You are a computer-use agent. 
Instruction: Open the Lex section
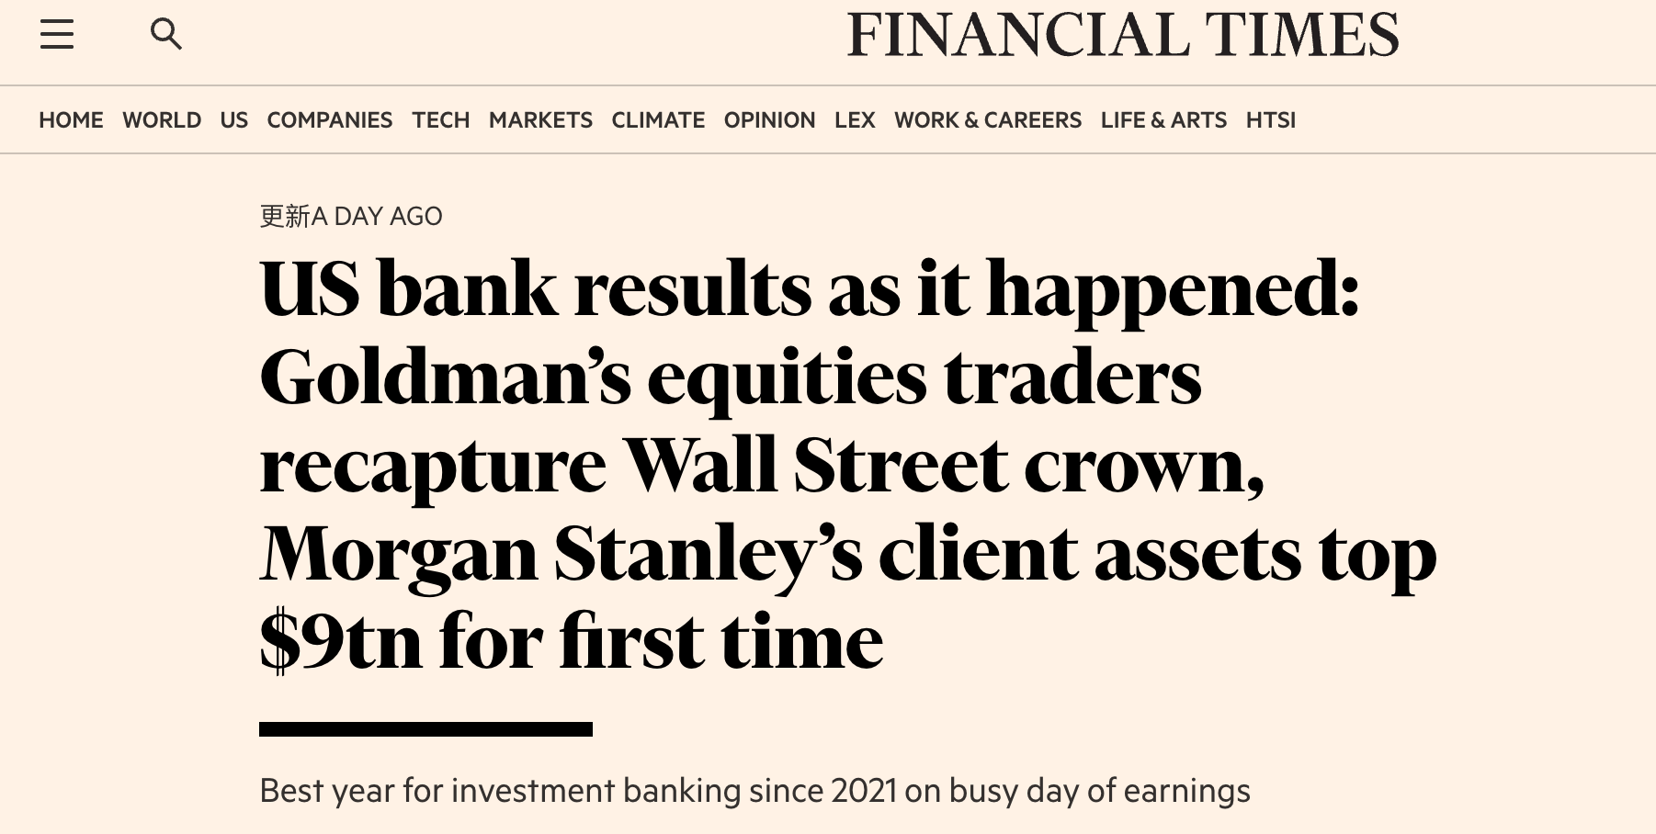coord(855,120)
